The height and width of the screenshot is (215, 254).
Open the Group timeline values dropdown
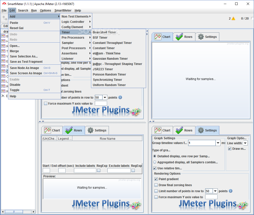coord(218,143)
